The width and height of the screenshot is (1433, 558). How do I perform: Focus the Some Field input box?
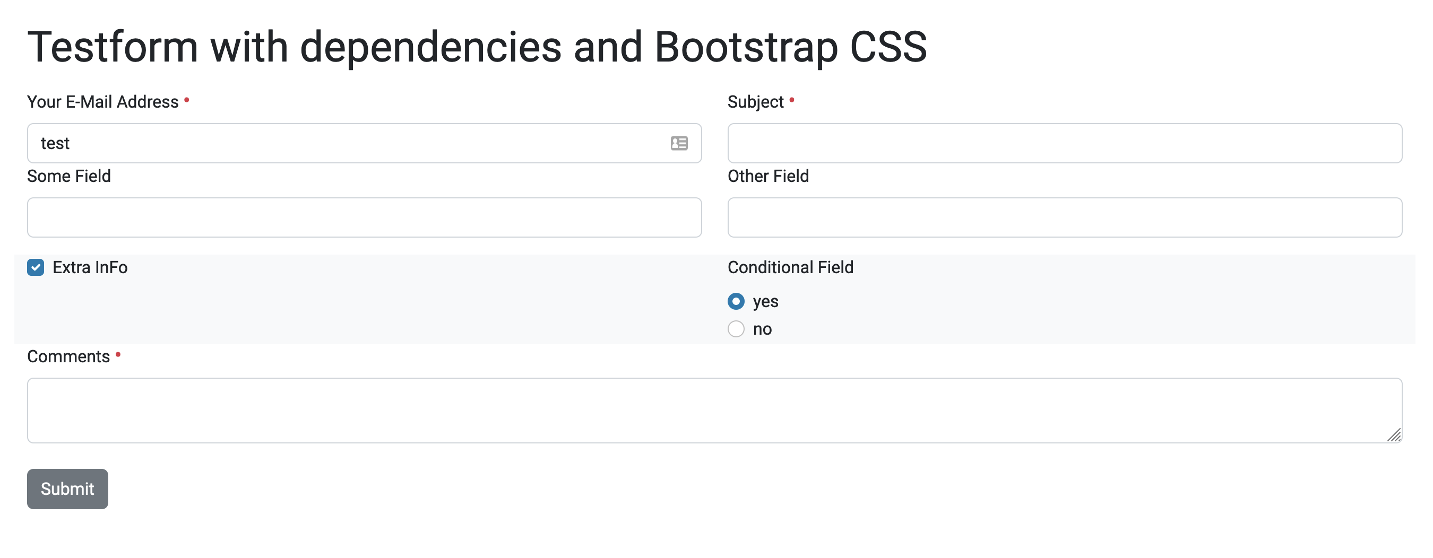click(x=364, y=217)
